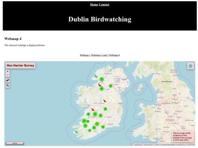
Task: Zoom in with the map plus button
Action: click(8, 72)
